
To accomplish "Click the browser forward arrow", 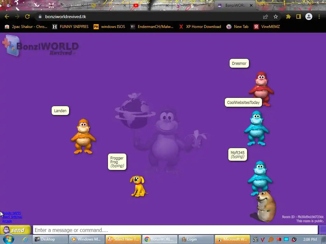I will click(17, 17).
